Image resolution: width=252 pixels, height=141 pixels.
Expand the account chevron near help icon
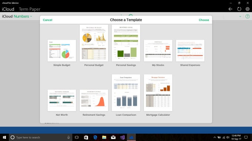click(x=240, y=16)
